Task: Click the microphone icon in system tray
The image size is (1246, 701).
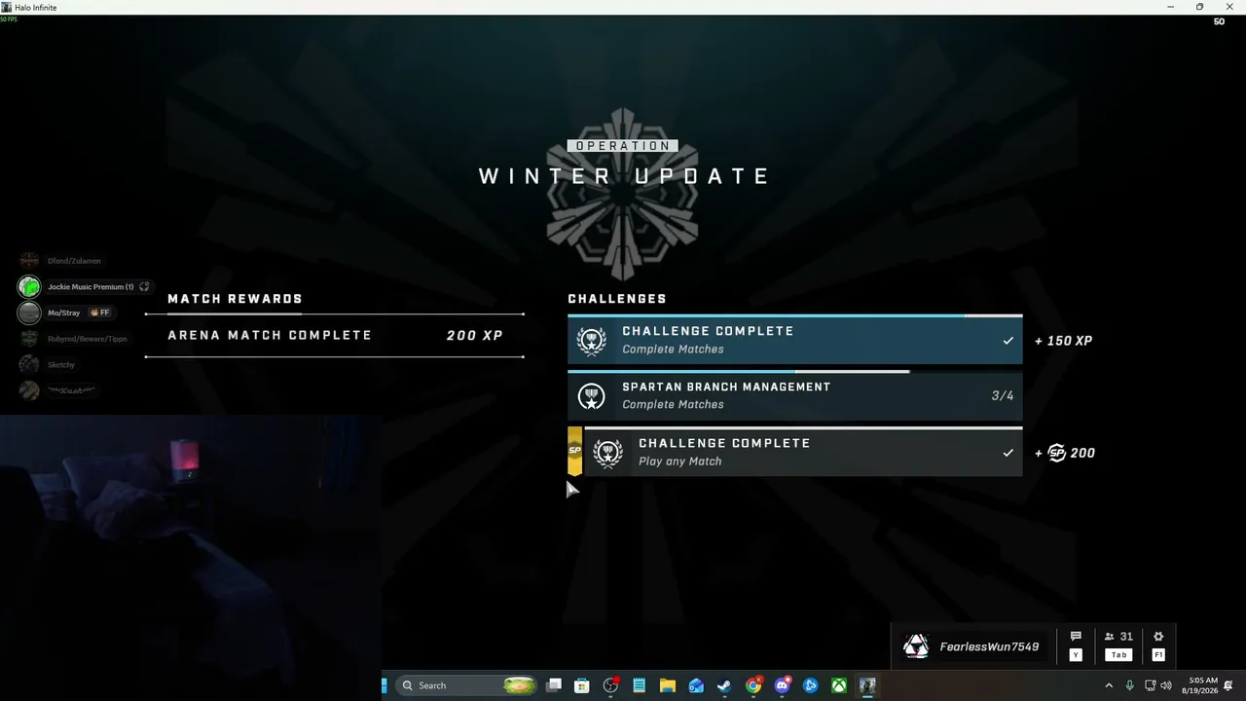Action: tap(1129, 685)
